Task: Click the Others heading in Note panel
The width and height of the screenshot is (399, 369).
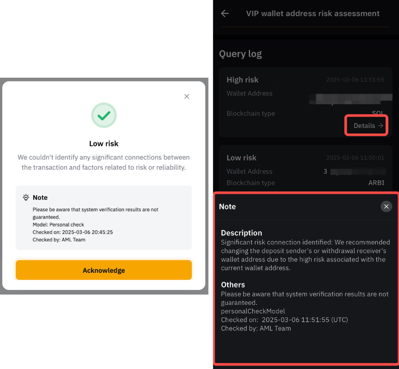Action: (233, 285)
